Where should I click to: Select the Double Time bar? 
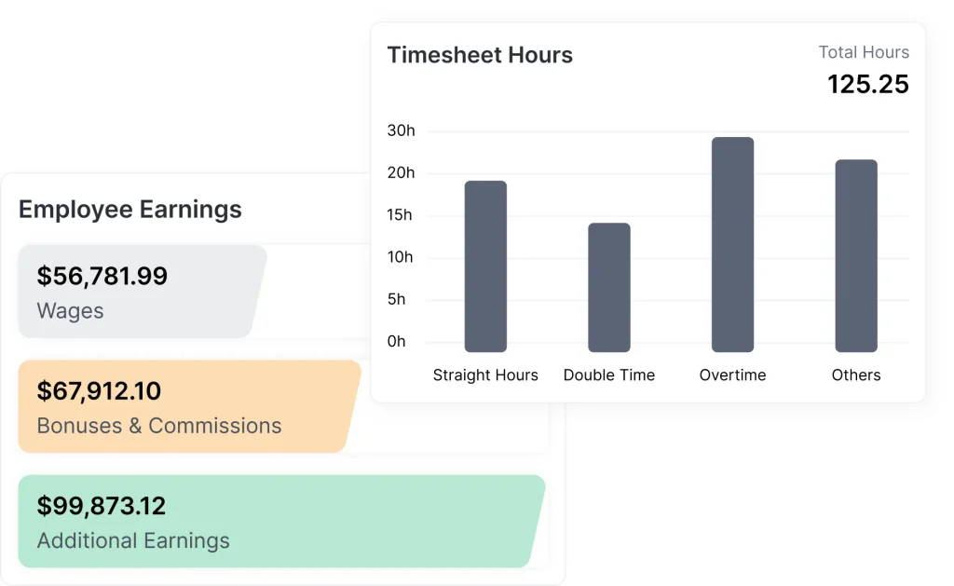pos(608,287)
